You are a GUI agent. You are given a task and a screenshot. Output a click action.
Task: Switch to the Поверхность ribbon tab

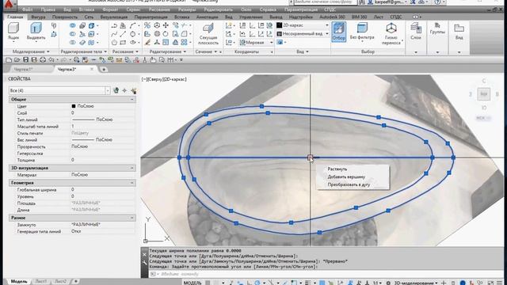[x=65, y=17]
